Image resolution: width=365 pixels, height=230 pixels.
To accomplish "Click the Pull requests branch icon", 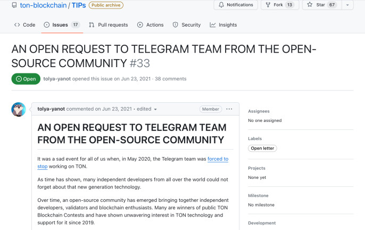I will tap(92, 24).
